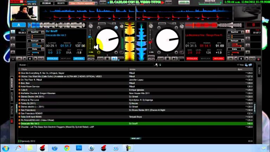
Task: Open Google Chrome from taskbar
Action: (67, 148)
